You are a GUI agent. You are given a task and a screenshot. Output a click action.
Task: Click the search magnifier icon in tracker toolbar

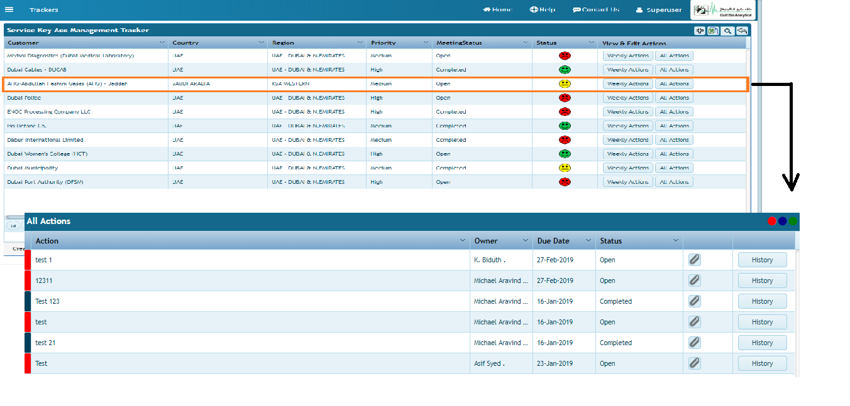pos(727,31)
